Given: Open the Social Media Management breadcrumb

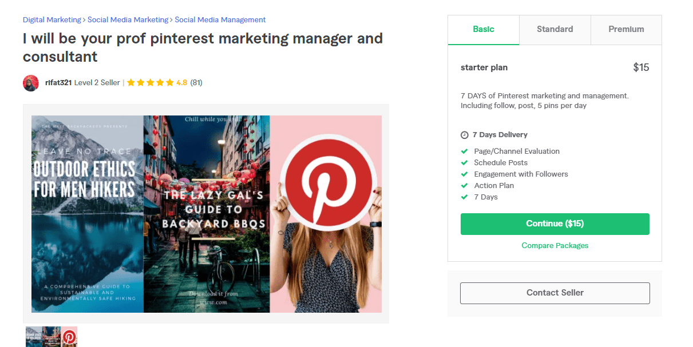Looking at the screenshot, I should [x=220, y=19].
